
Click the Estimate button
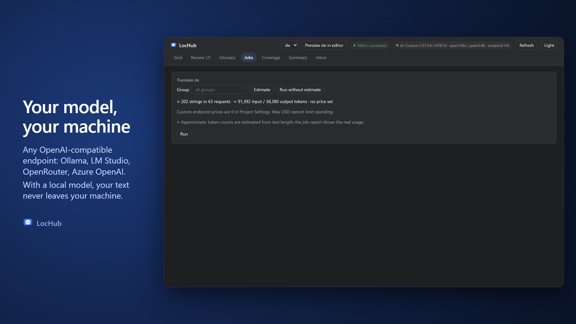pyautogui.click(x=262, y=90)
